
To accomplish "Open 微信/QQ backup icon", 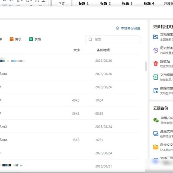I will (x=156, y=120).
